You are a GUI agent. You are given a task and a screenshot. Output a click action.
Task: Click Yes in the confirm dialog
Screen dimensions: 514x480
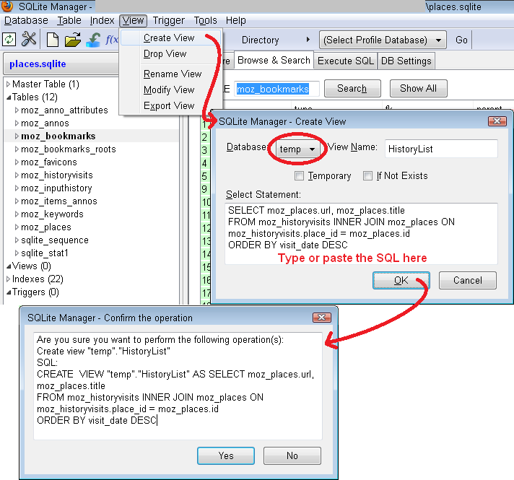[x=226, y=455]
